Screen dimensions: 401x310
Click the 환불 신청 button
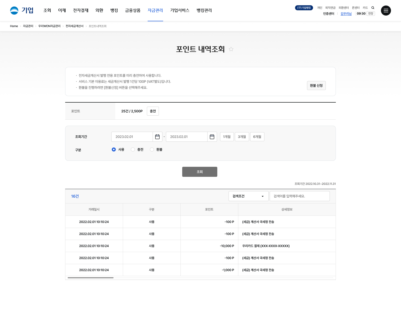point(316,86)
